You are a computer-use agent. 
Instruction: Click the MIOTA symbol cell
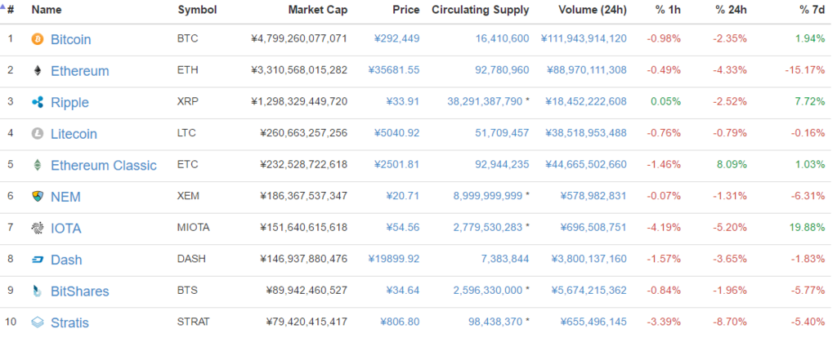click(193, 228)
